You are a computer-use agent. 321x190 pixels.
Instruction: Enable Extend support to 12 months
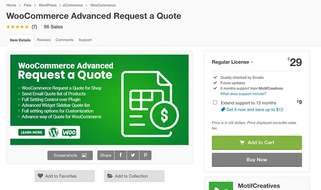(x=215, y=102)
